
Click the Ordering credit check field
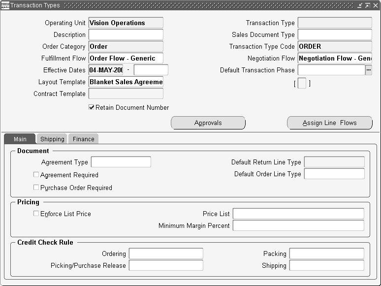(x=166, y=254)
